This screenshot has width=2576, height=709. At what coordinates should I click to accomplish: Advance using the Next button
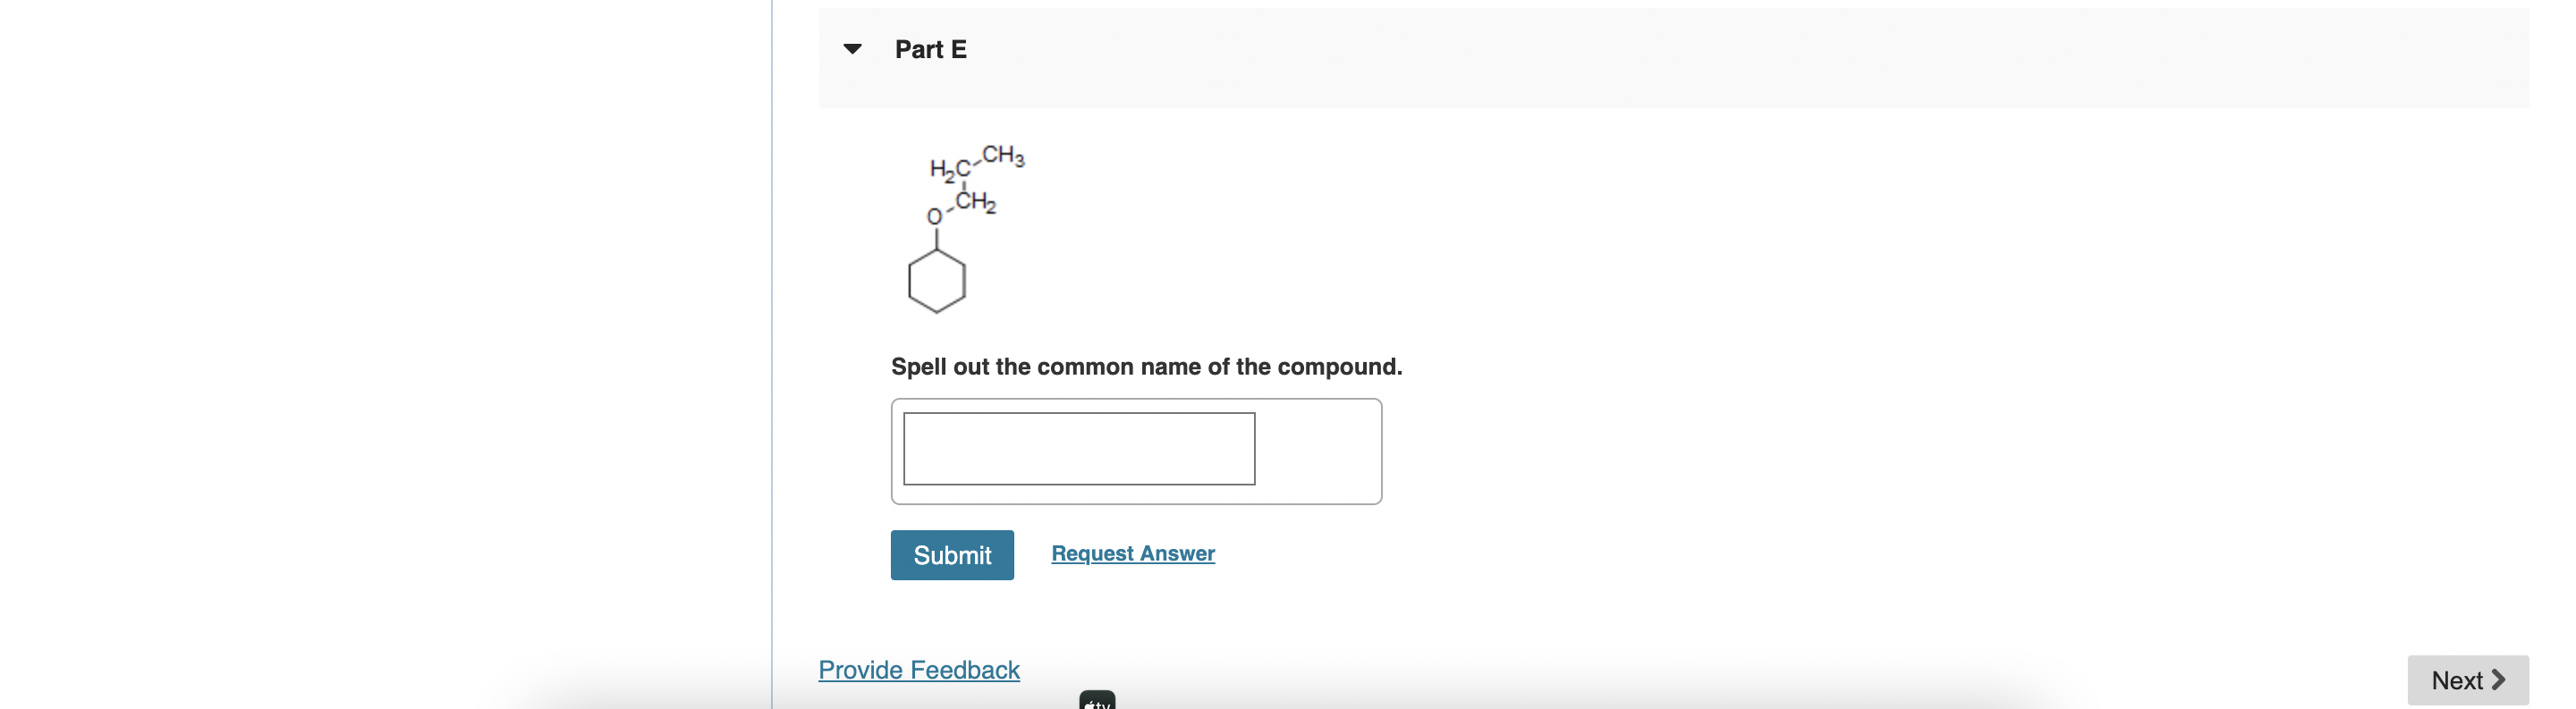click(2468, 680)
